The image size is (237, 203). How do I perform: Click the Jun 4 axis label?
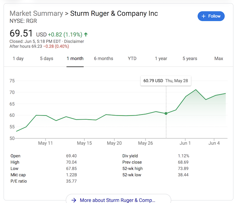[214, 143]
